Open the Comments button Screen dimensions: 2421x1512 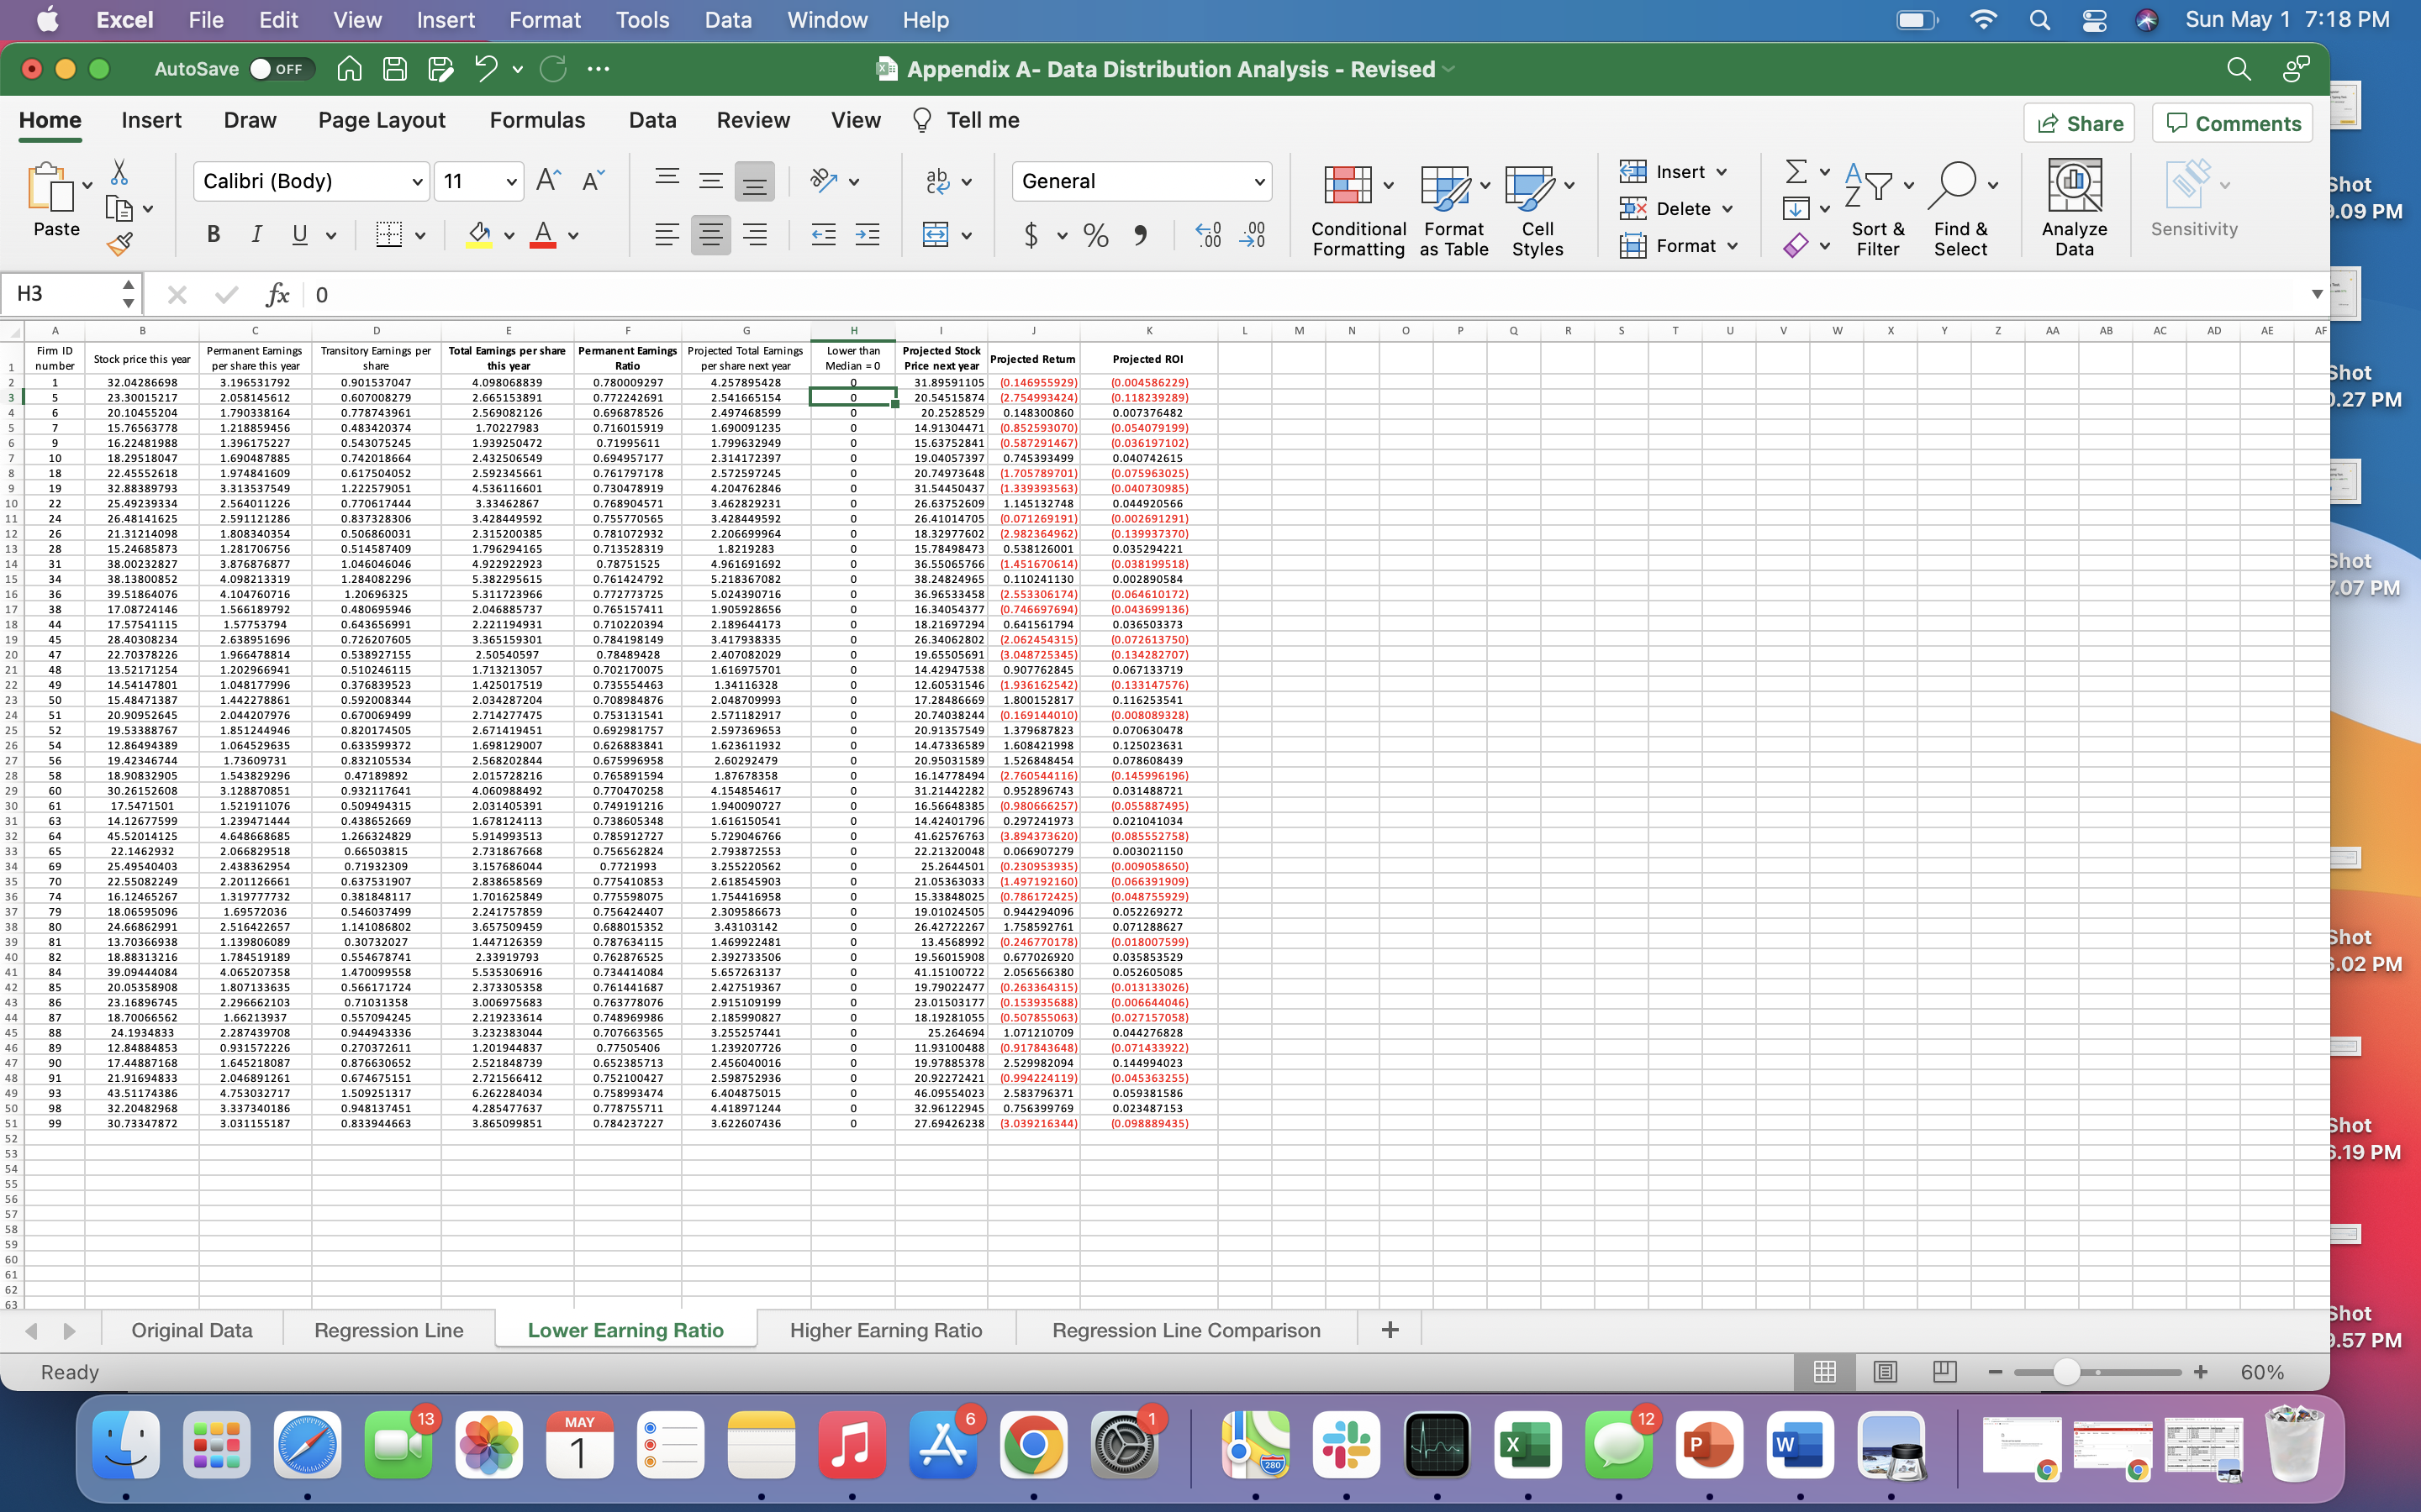2232,123
